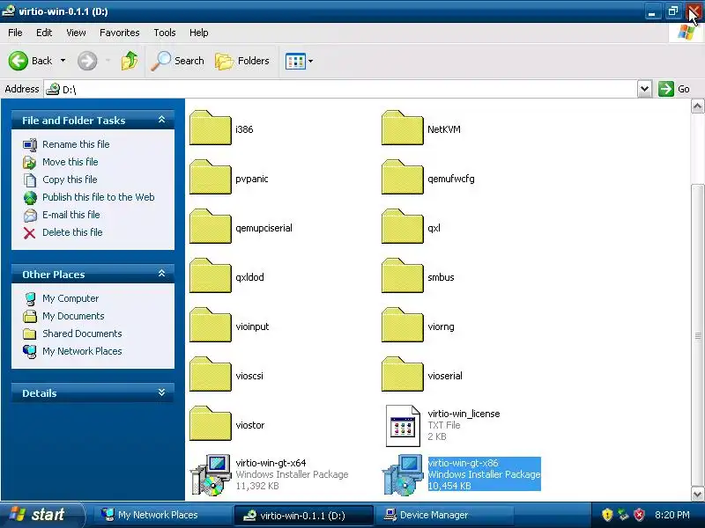Screen dimensions: 705x528
Task: Select the virtio-win-gt-x64 installer icon
Action: click(x=211, y=475)
